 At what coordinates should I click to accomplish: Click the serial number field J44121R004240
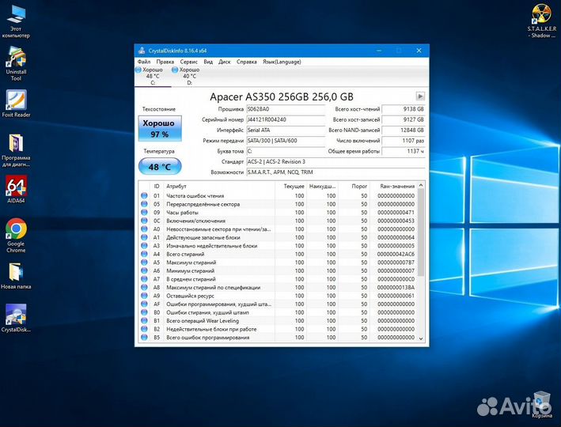pos(286,119)
